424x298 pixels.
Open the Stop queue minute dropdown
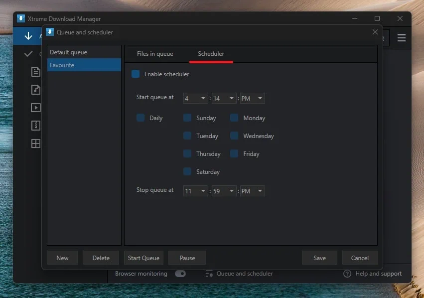pyautogui.click(x=224, y=191)
